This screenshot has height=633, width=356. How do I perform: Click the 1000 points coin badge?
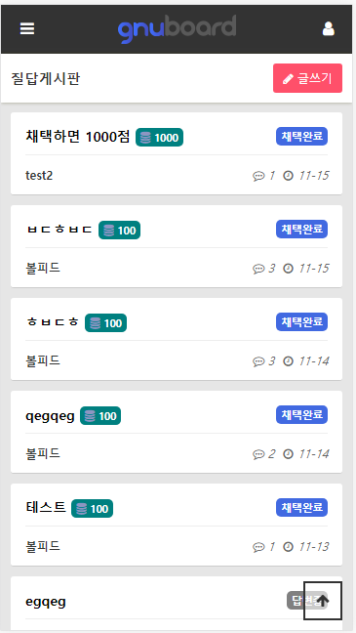click(x=159, y=138)
